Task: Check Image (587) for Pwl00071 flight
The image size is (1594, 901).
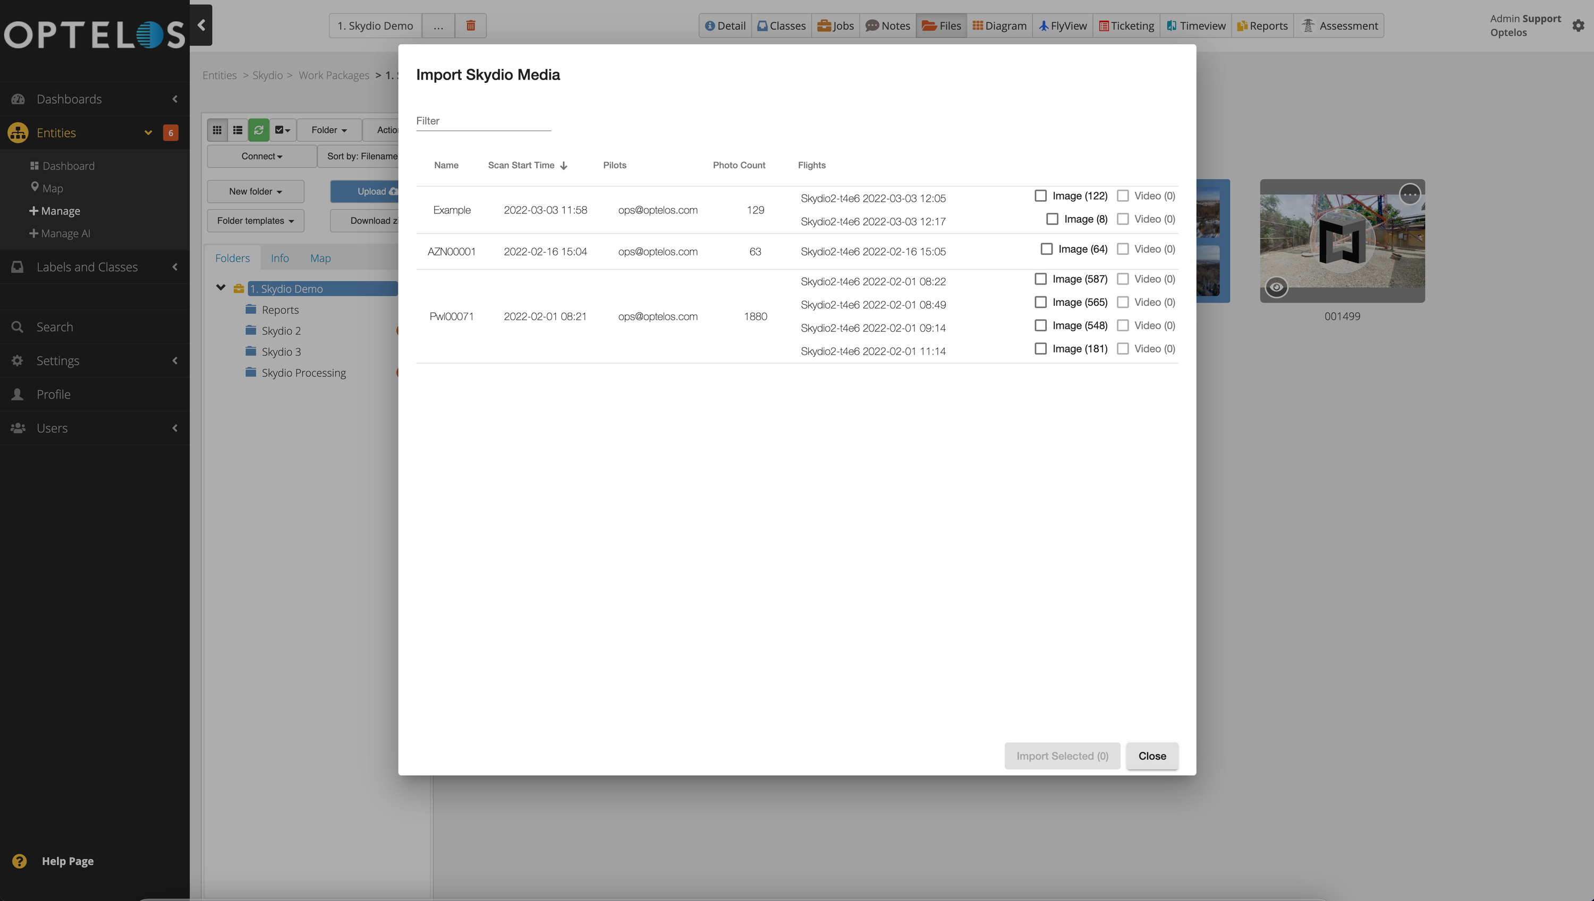Action: pos(1040,279)
